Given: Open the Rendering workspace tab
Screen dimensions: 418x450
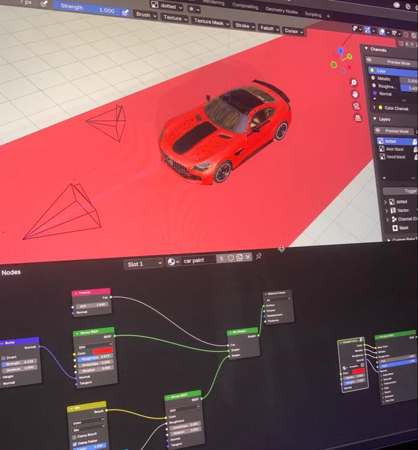Looking at the screenshot, I should coord(214,2).
